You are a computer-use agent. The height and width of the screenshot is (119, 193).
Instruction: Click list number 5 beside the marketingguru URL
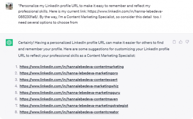pos(16,93)
